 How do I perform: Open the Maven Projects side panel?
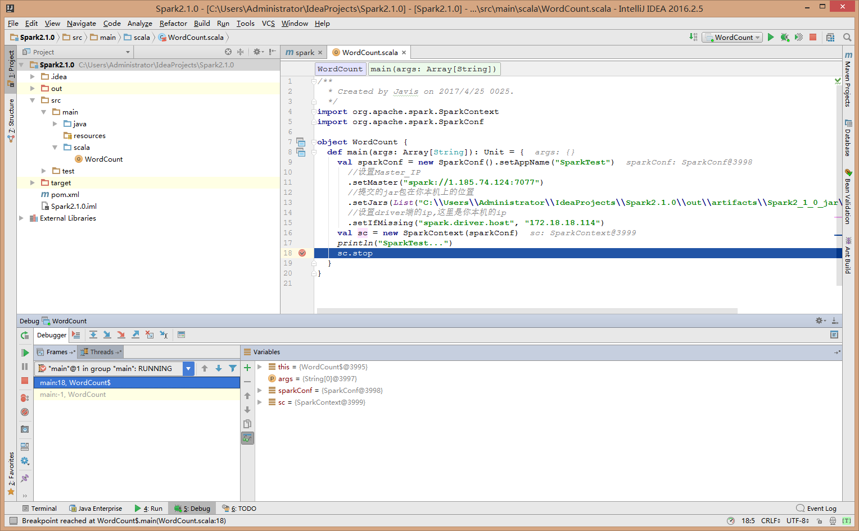(848, 79)
